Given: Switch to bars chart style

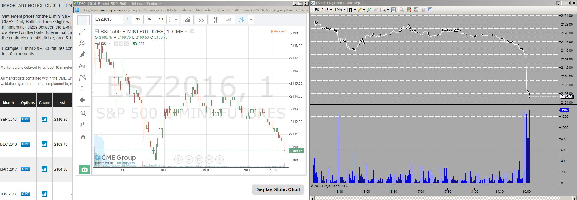Looking at the screenshot, I should (241, 20).
